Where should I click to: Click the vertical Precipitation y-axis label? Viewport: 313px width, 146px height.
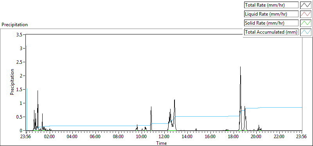(x=12, y=82)
